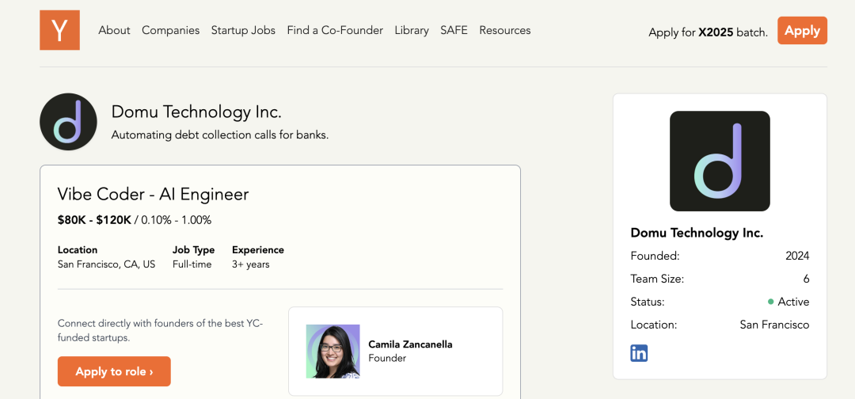The height and width of the screenshot is (399, 855).
Task: Click the San Francisco location in sidebar card
Action: pyautogui.click(x=774, y=325)
